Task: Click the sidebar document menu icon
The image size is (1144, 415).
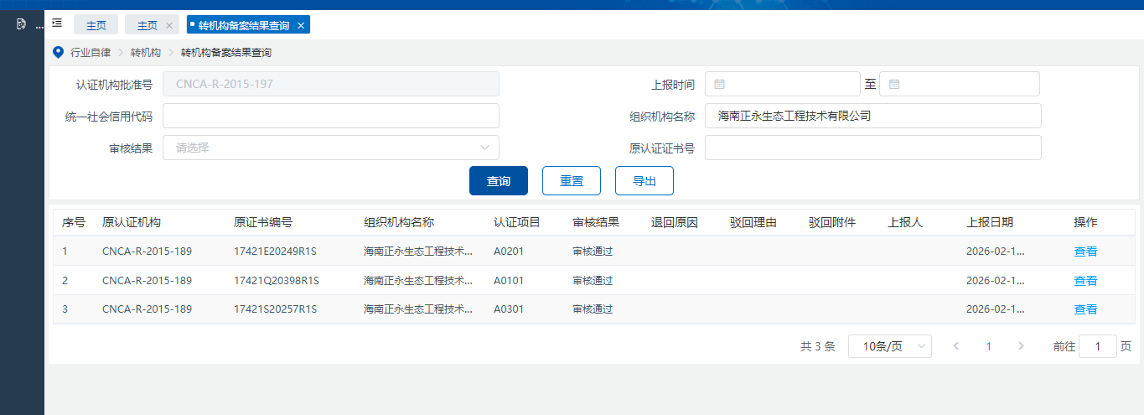Action: pyautogui.click(x=22, y=24)
